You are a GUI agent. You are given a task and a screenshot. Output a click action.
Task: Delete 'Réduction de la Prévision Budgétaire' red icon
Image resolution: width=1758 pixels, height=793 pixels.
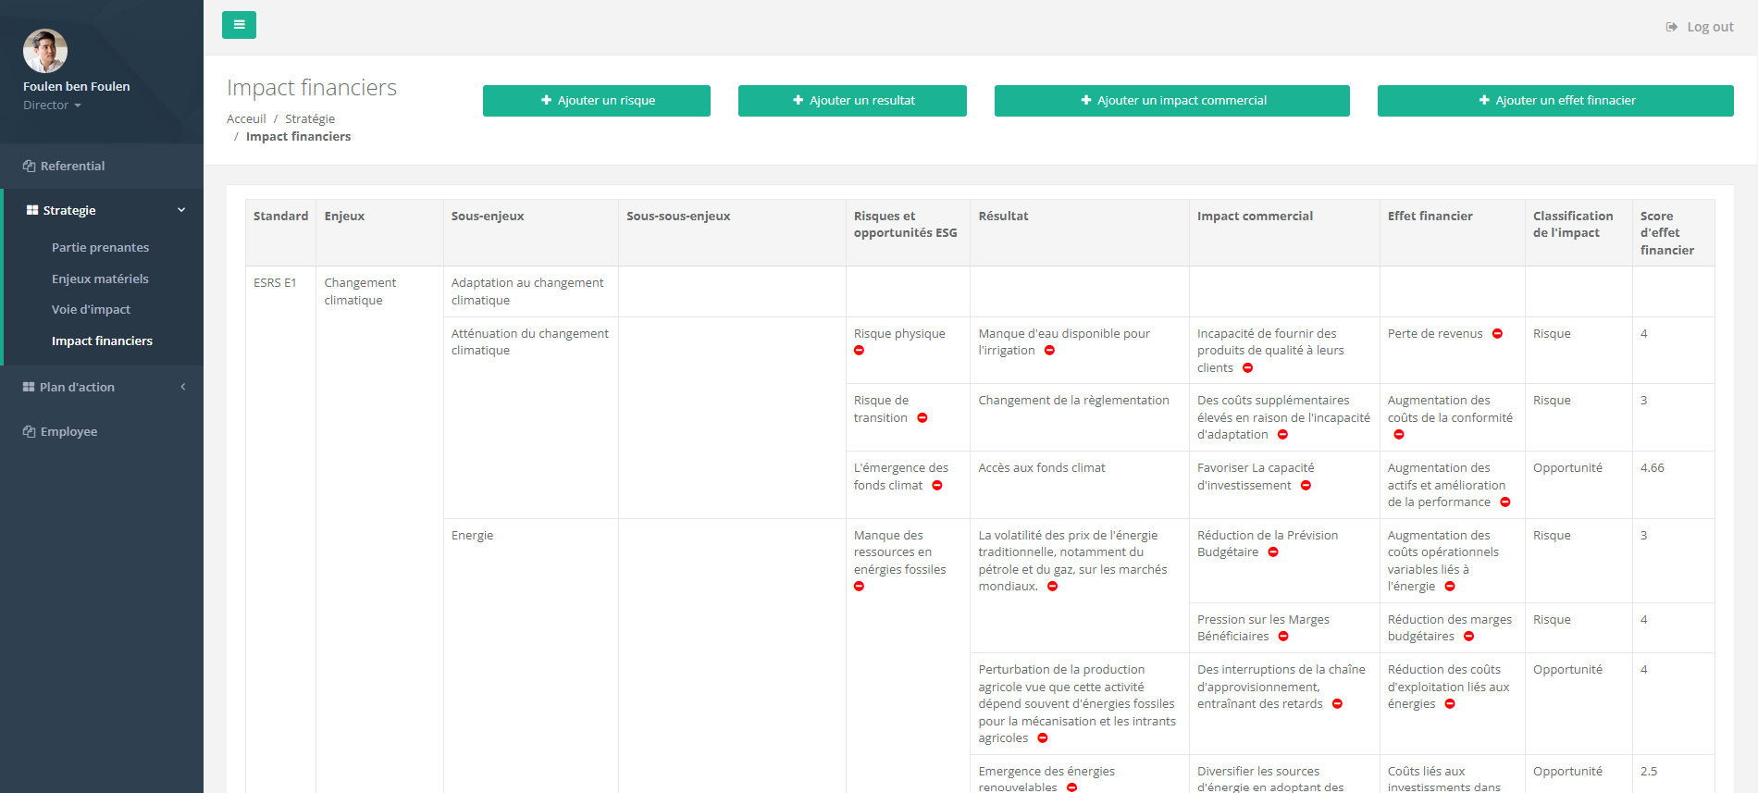(x=1273, y=552)
